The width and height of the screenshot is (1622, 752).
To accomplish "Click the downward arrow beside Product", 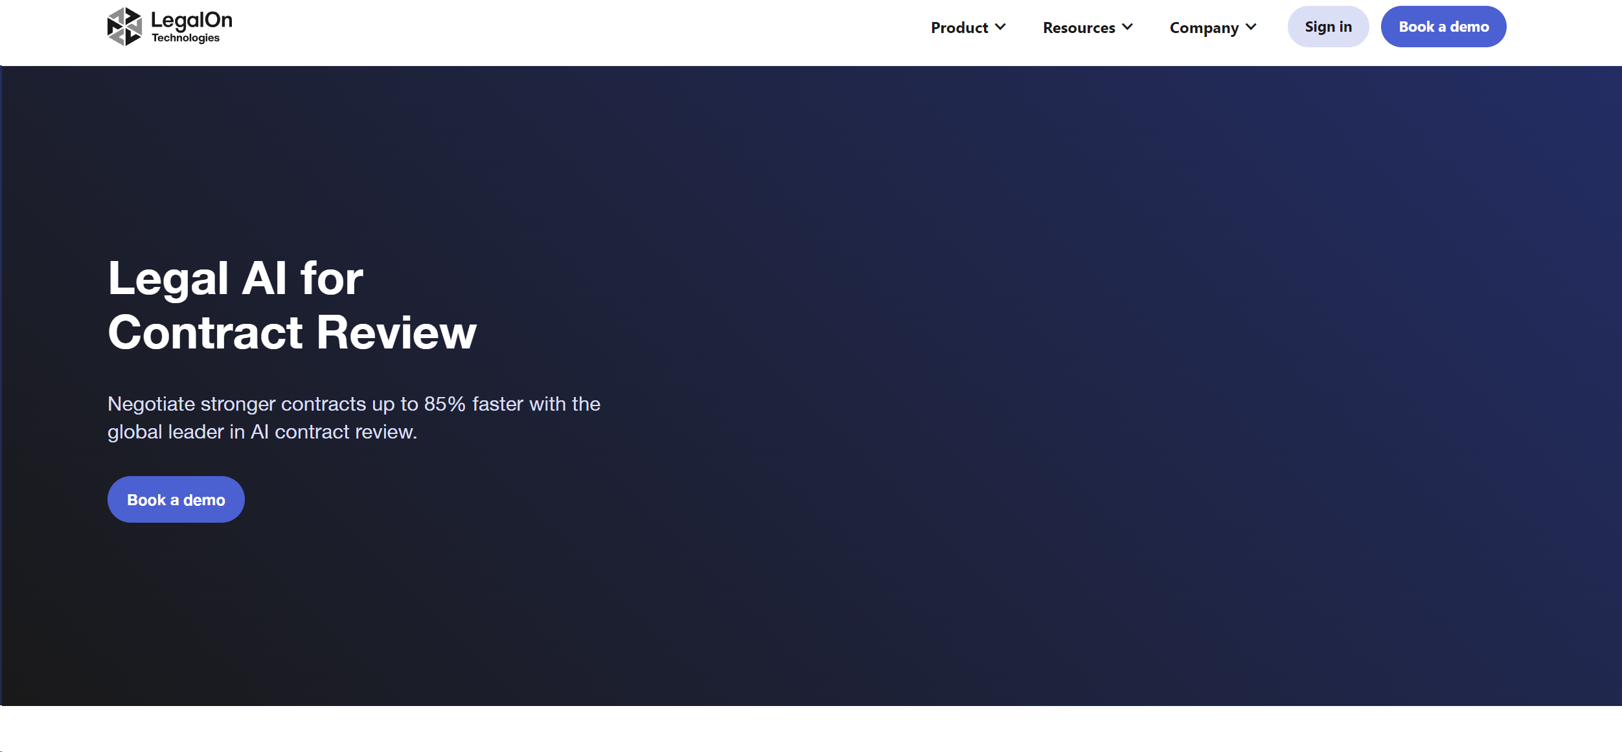I will pos(1000,27).
